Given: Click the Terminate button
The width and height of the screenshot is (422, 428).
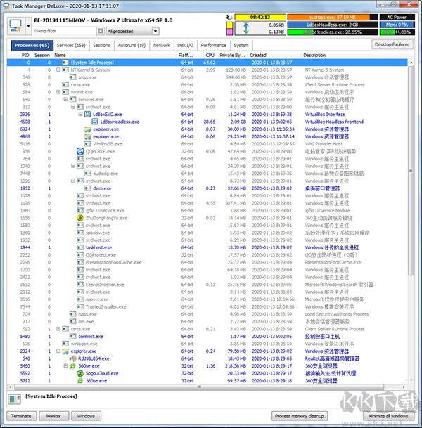Looking at the screenshot, I should [x=21, y=416].
